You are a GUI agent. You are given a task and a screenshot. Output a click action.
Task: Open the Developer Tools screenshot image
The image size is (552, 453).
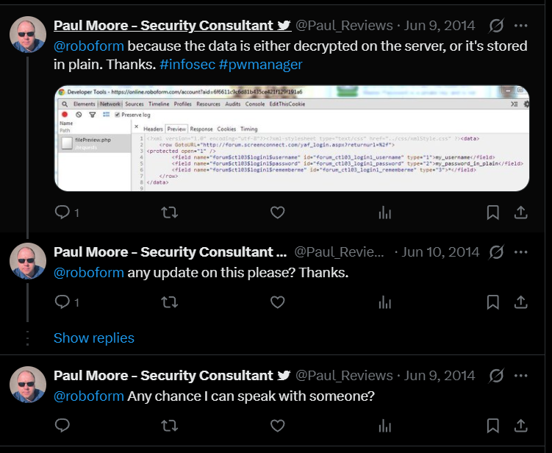pos(292,138)
